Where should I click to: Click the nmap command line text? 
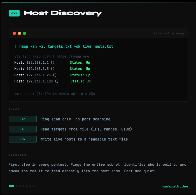(66, 46)
